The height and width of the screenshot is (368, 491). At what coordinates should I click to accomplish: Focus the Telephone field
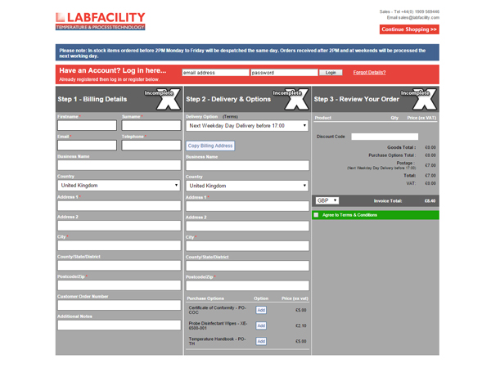(x=151, y=146)
